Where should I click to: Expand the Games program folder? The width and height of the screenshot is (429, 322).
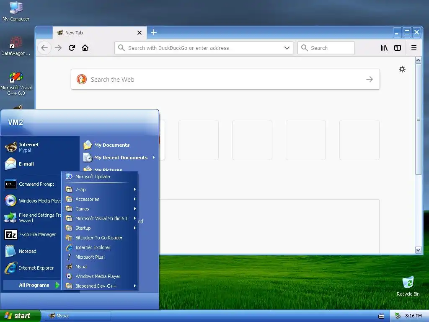(100, 209)
